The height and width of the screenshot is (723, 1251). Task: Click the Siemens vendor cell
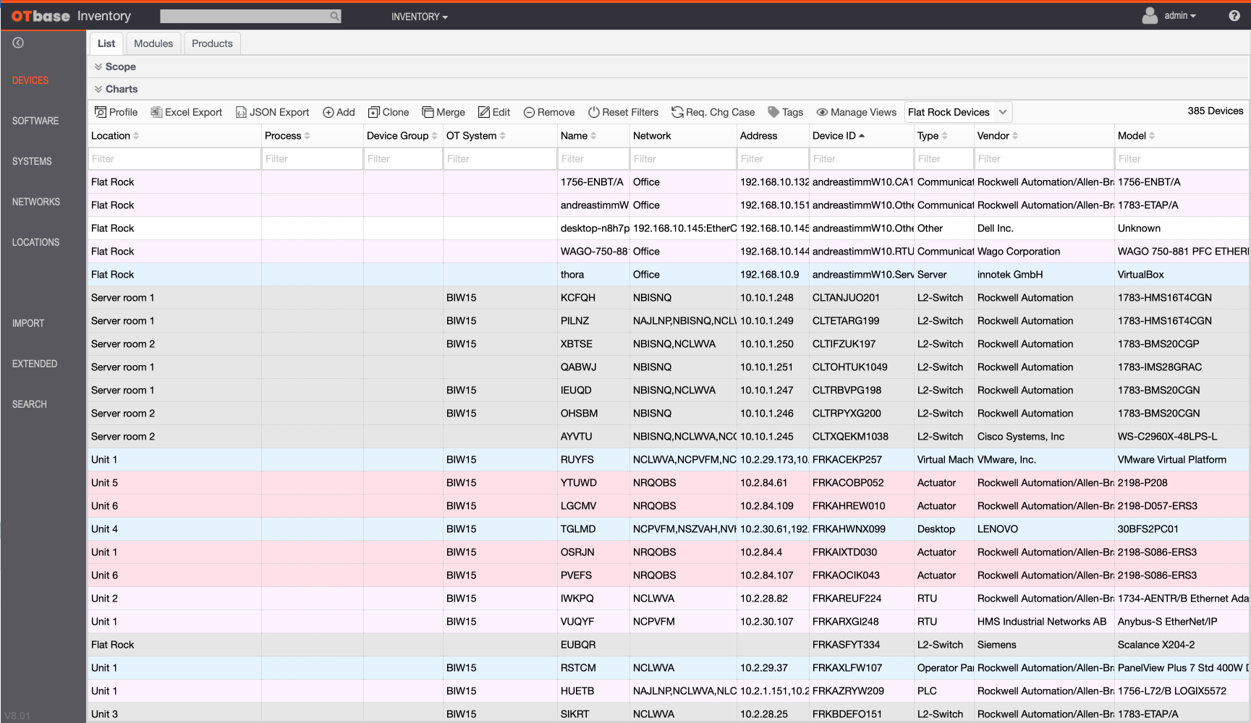click(x=1044, y=645)
